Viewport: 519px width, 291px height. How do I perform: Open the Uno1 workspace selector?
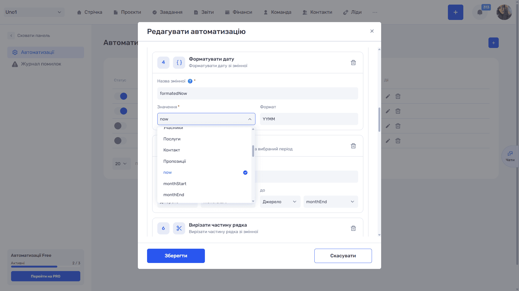pos(34,12)
